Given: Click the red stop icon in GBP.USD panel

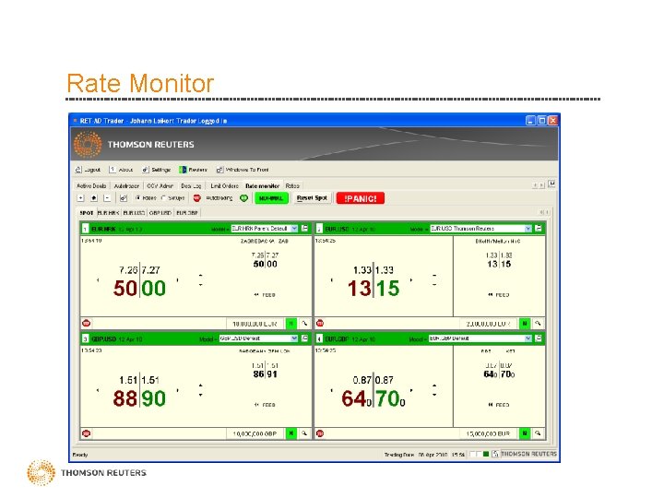Looking at the screenshot, I should click(87, 433).
